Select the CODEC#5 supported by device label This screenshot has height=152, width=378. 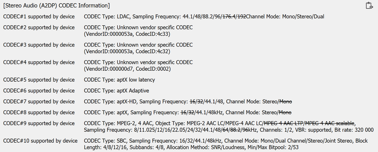[x=39, y=80]
